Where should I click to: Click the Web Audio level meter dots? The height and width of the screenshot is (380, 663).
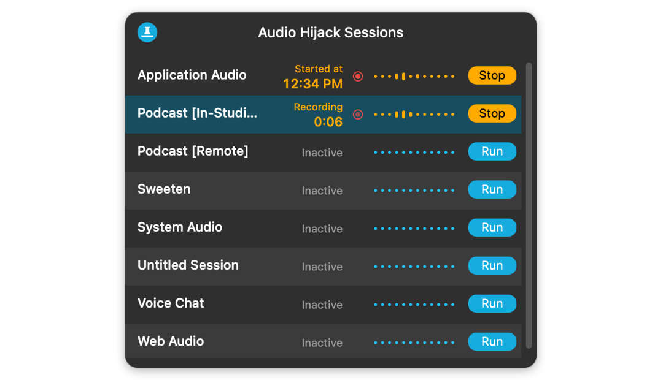[414, 343]
